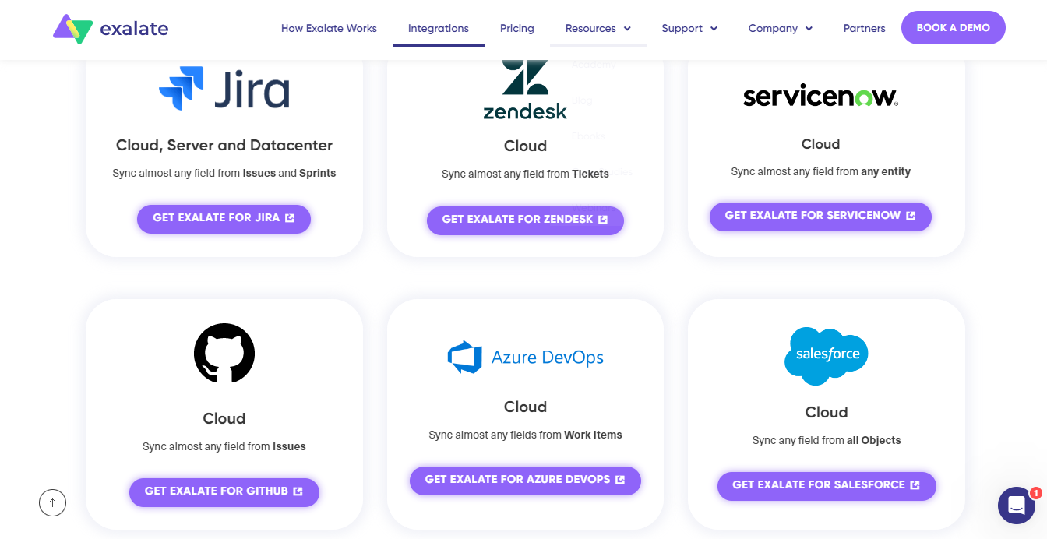Expand the Company dropdown menu
Image resolution: width=1047 pixels, height=539 pixels.
tap(781, 29)
